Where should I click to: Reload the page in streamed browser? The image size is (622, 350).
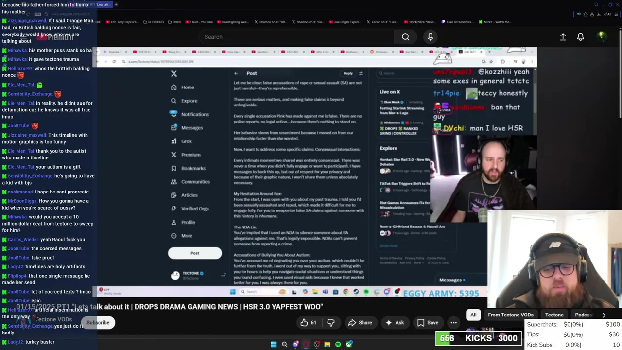[114, 62]
